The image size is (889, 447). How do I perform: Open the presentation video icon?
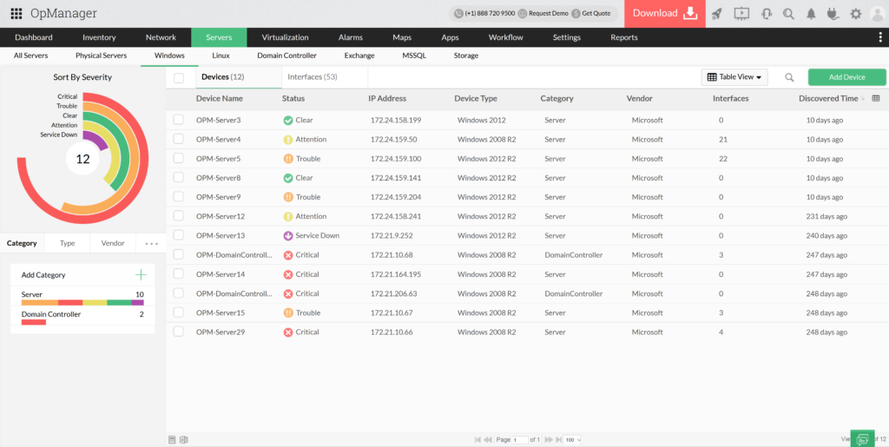pyautogui.click(x=741, y=14)
